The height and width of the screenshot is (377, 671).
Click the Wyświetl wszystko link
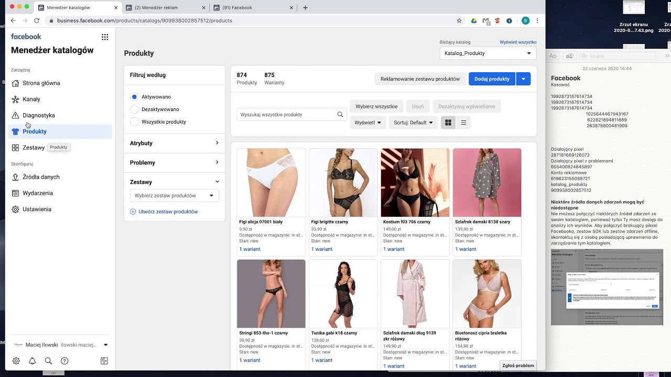pos(518,42)
